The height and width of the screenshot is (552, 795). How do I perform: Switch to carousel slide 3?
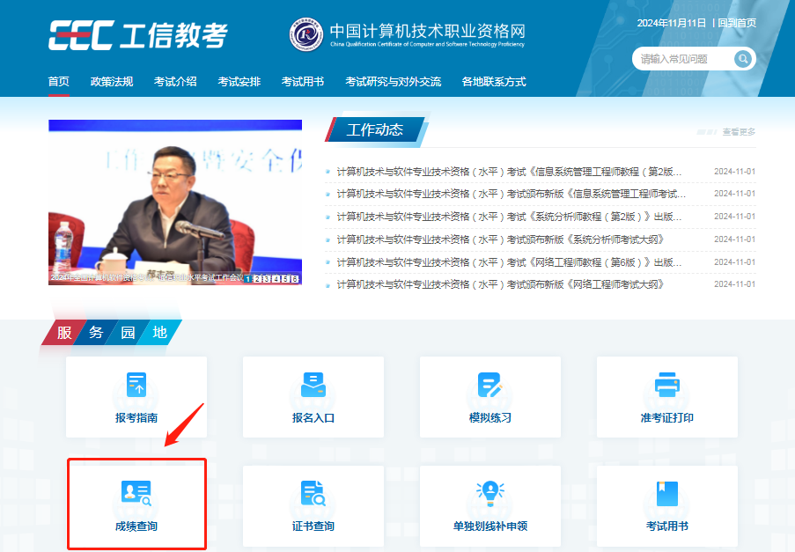tap(267, 279)
